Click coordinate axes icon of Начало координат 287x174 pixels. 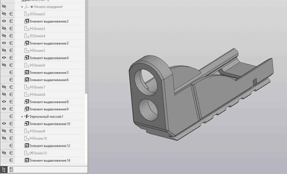27,7
